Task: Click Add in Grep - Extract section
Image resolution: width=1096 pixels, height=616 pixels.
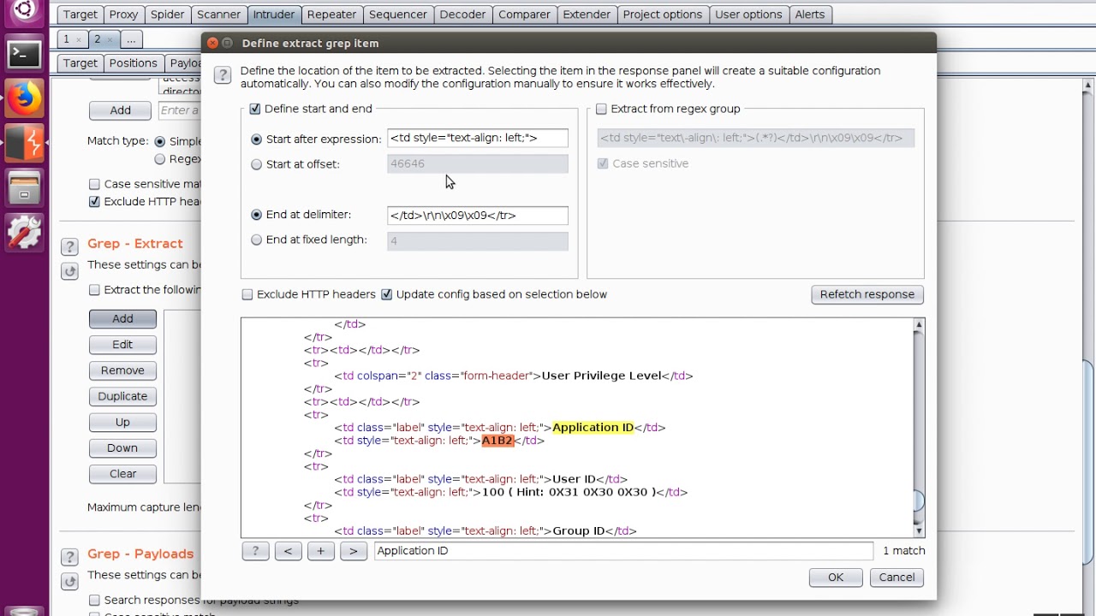Action: (122, 318)
